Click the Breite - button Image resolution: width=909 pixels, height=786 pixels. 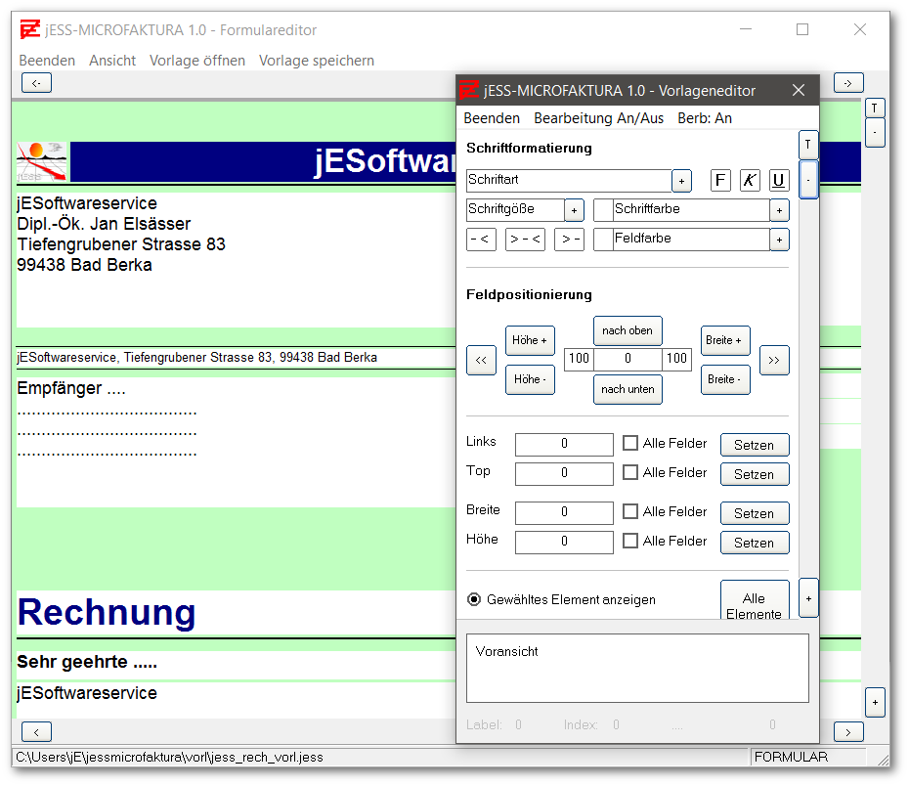[725, 379]
